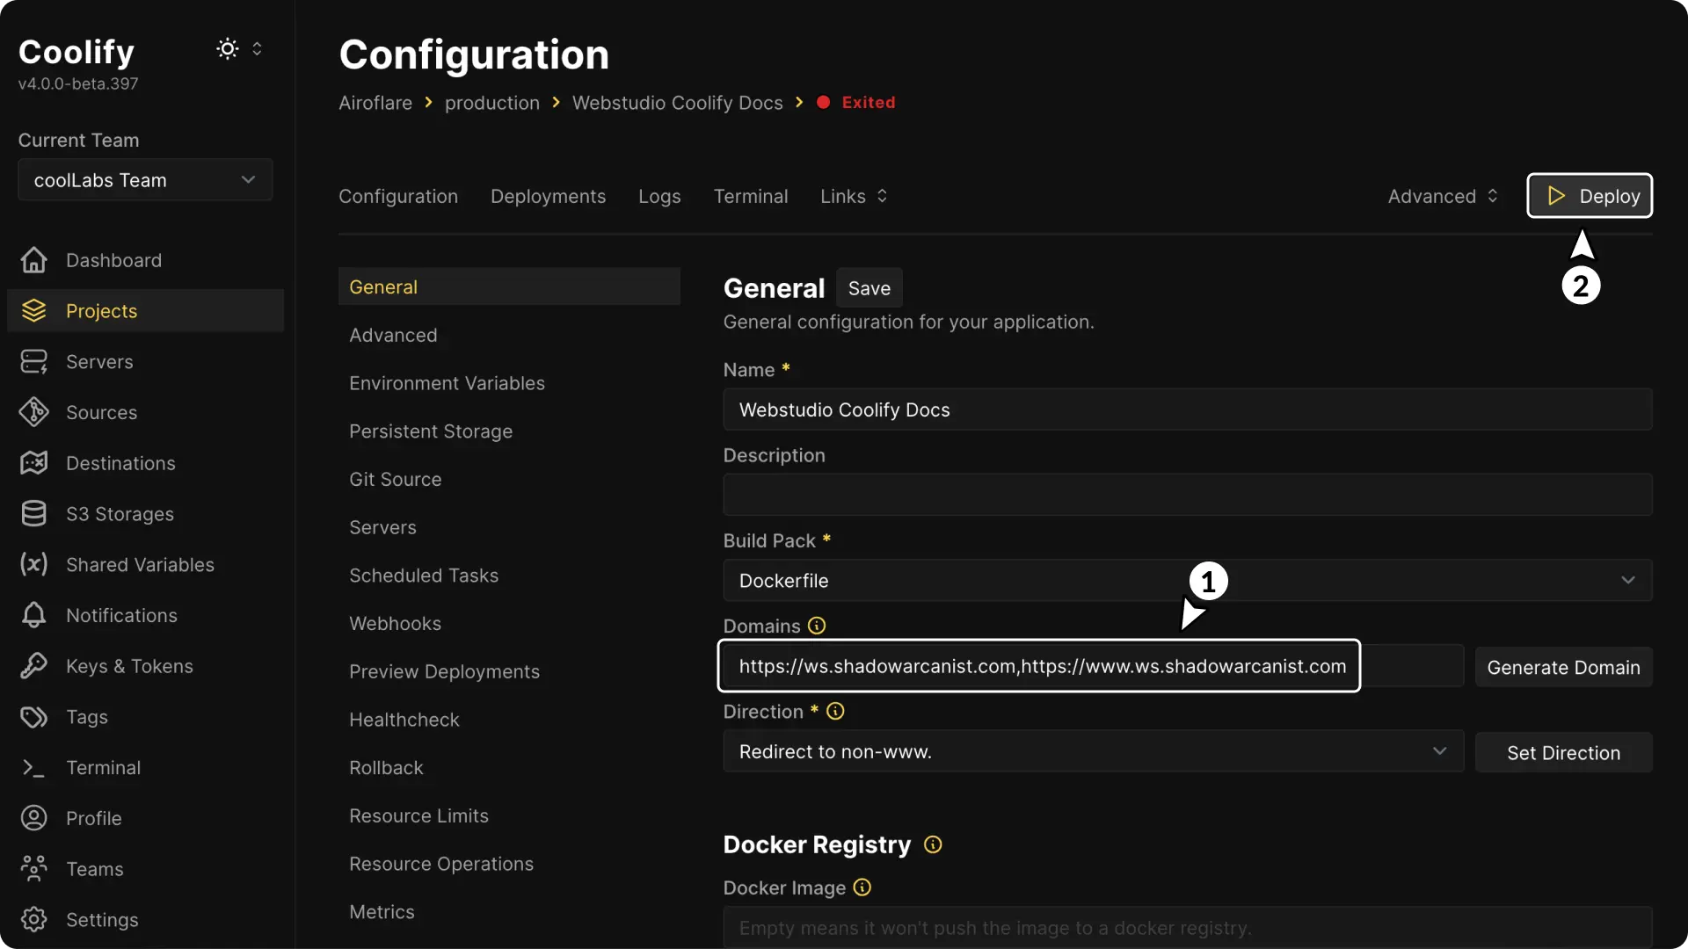The height and width of the screenshot is (949, 1688).
Task: Click the Servers icon in sidebar
Action: tap(33, 362)
